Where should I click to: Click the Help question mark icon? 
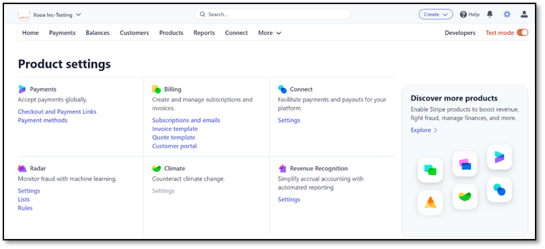click(x=463, y=15)
